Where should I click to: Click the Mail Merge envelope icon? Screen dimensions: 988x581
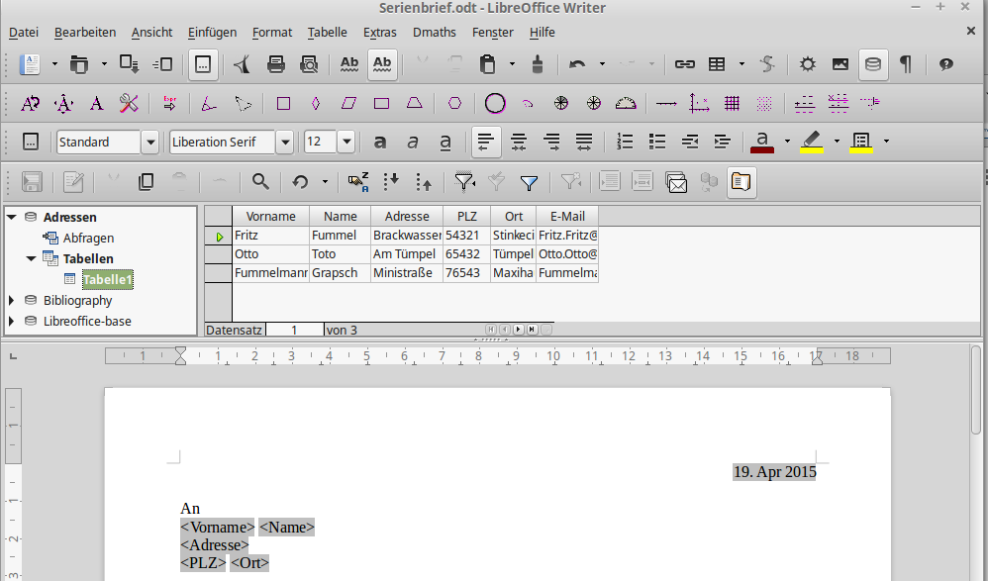coord(676,182)
